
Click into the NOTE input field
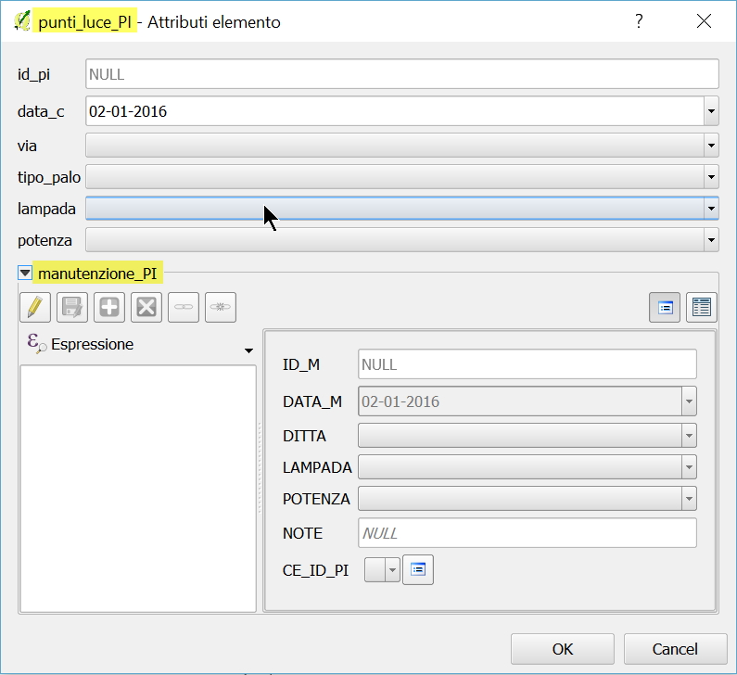coord(526,533)
